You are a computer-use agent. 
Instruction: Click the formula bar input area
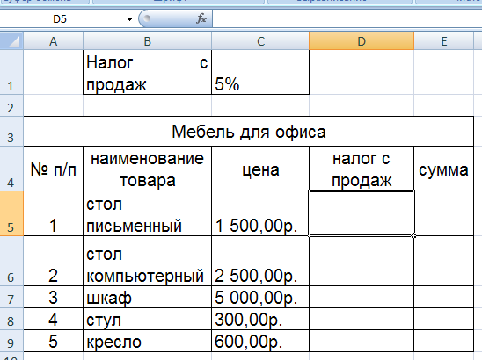pyautogui.click(x=347, y=18)
